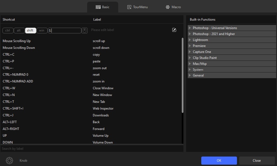The image size is (277, 166).
Task: Click the edit label pencil icon
Action: [x=174, y=30]
